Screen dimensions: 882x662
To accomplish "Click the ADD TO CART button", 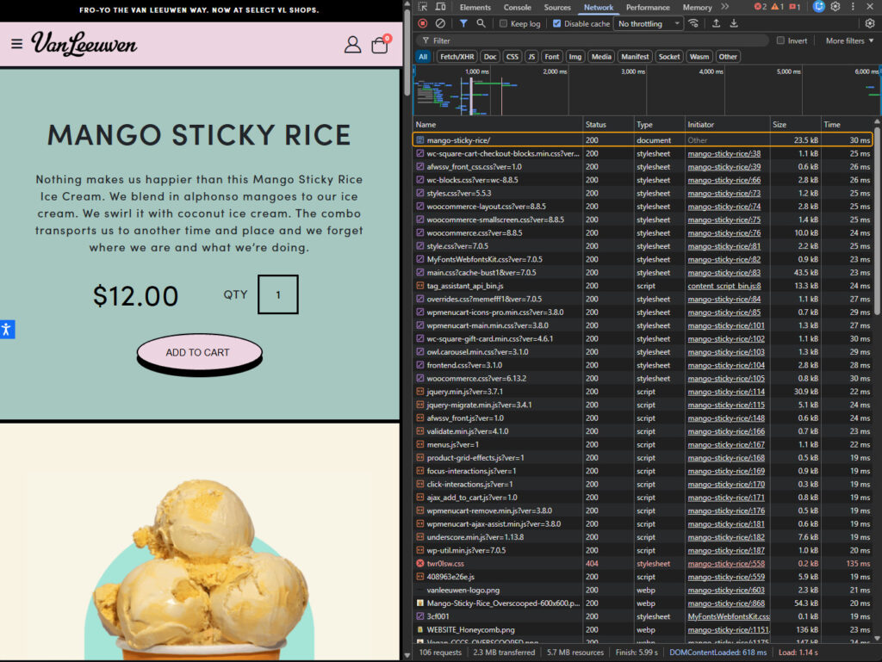I will pos(199,353).
